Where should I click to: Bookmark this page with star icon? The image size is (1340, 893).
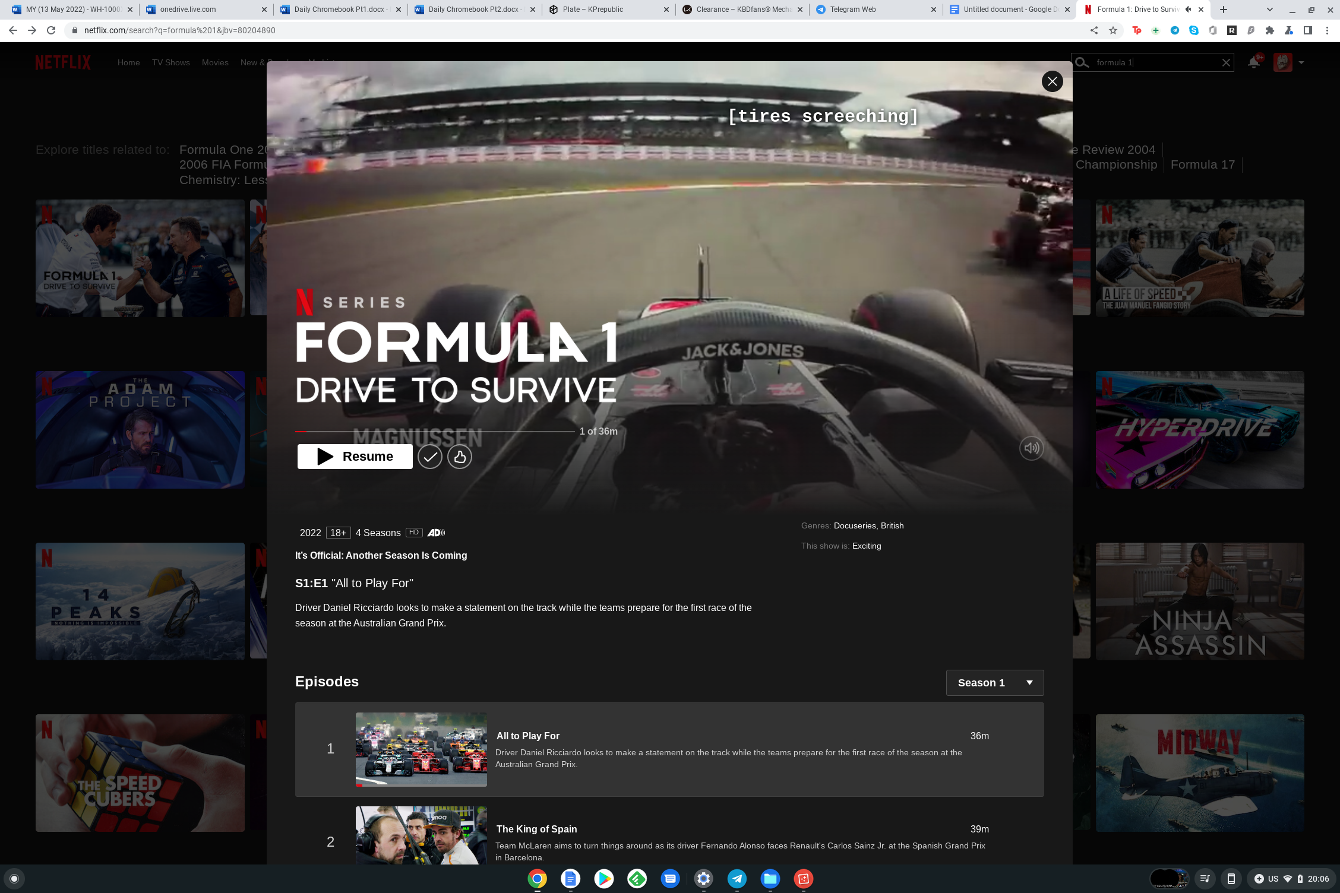pyautogui.click(x=1113, y=30)
